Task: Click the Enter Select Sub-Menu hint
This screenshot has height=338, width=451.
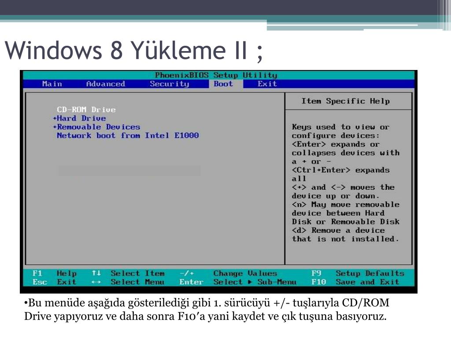Action: coord(238,282)
